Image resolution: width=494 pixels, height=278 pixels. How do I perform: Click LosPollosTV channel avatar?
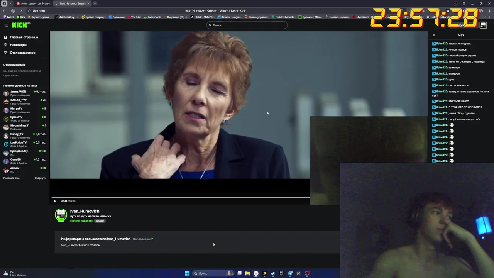(x=6, y=144)
